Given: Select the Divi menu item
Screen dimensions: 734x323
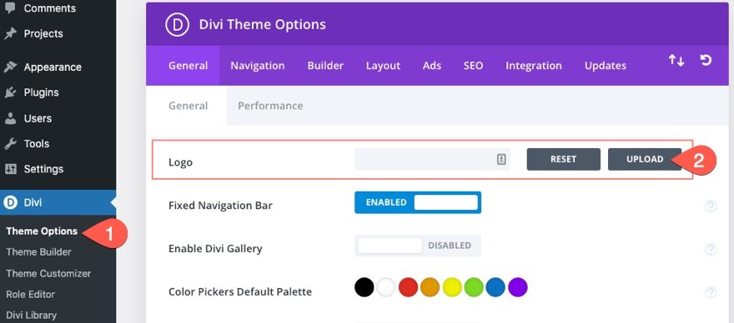Looking at the screenshot, I should [x=58, y=202].
